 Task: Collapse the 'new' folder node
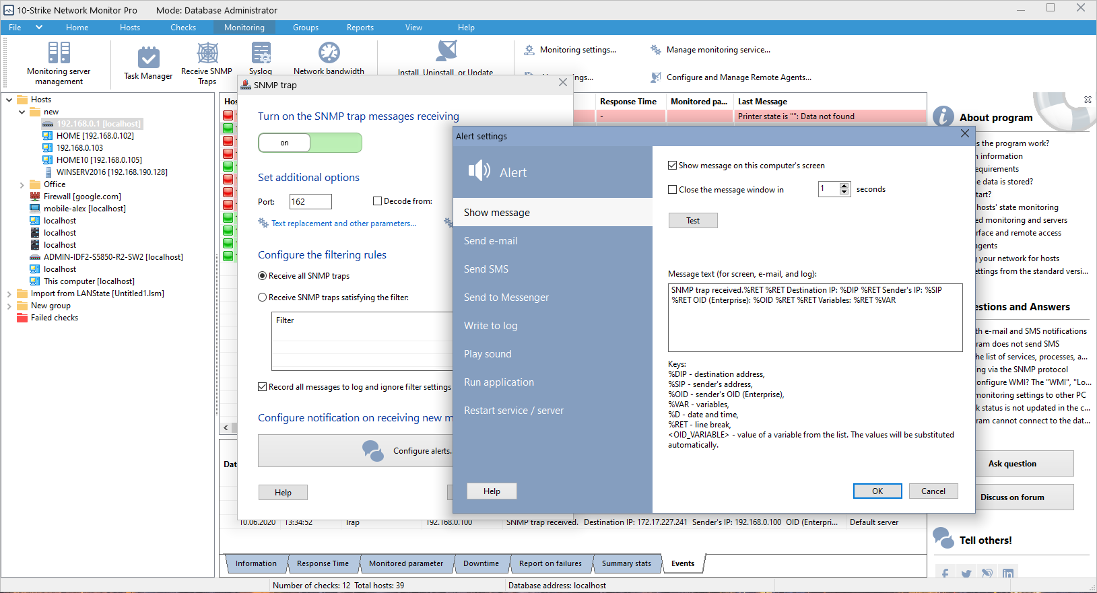click(x=22, y=112)
